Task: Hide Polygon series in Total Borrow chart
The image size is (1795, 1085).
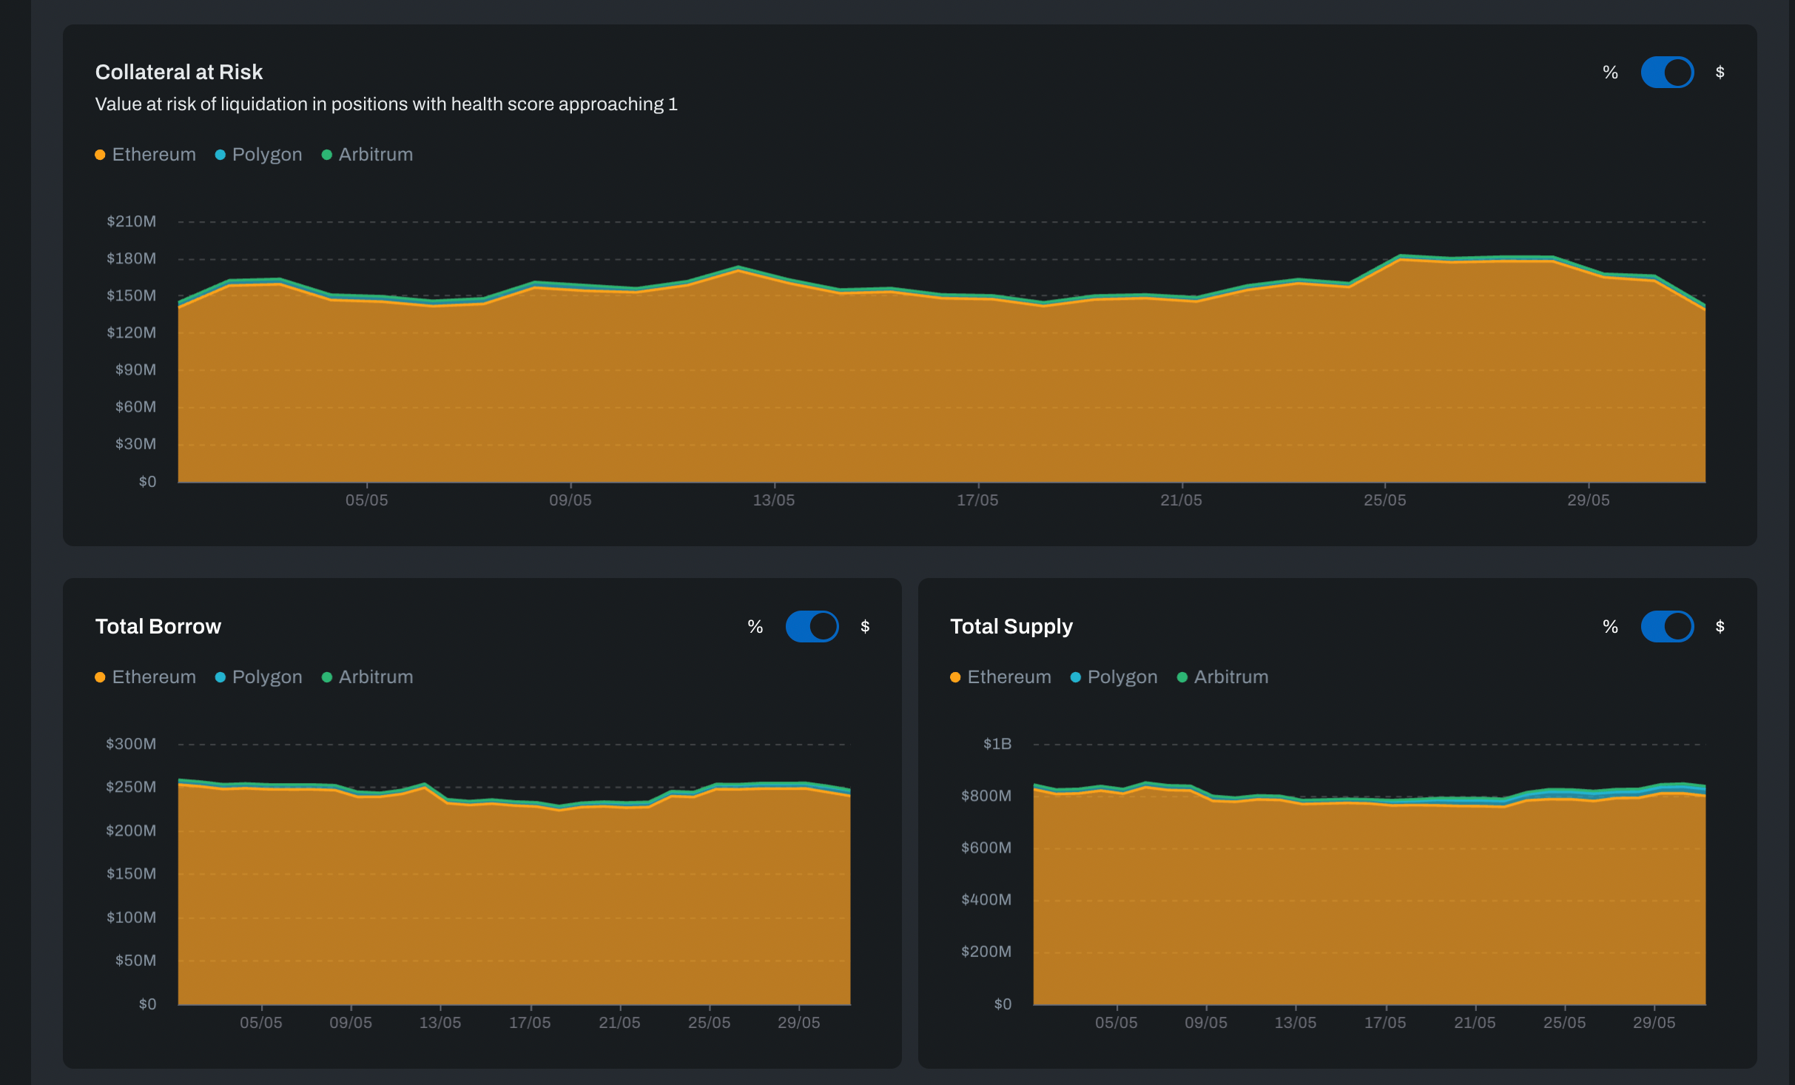Action: tap(259, 677)
